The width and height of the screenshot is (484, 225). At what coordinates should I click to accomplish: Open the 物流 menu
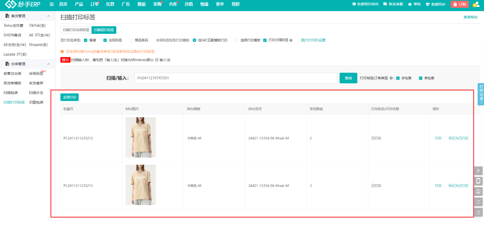point(204,4)
